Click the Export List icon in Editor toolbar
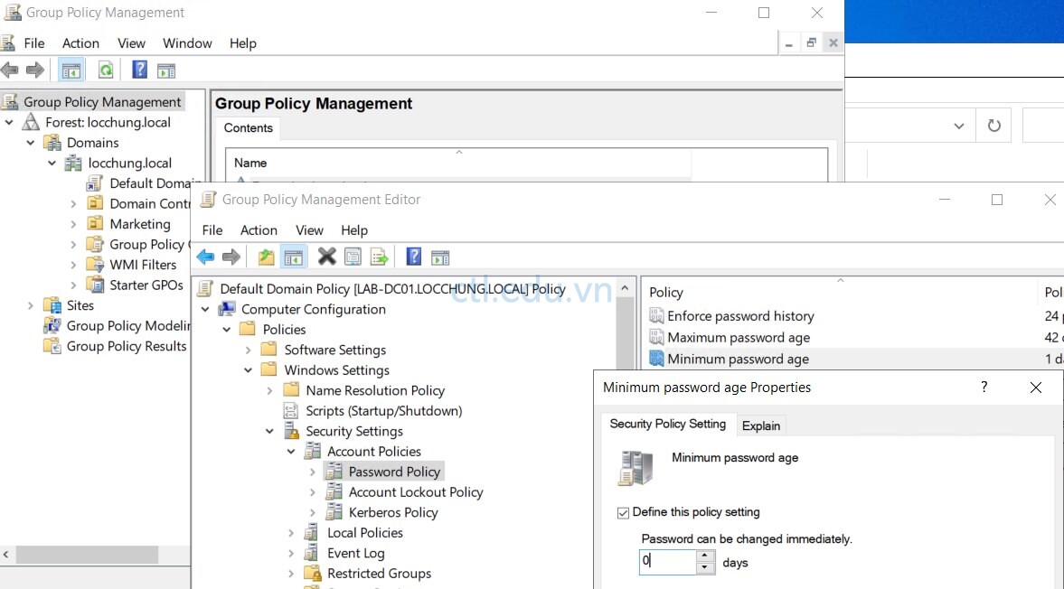 [380, 257]
